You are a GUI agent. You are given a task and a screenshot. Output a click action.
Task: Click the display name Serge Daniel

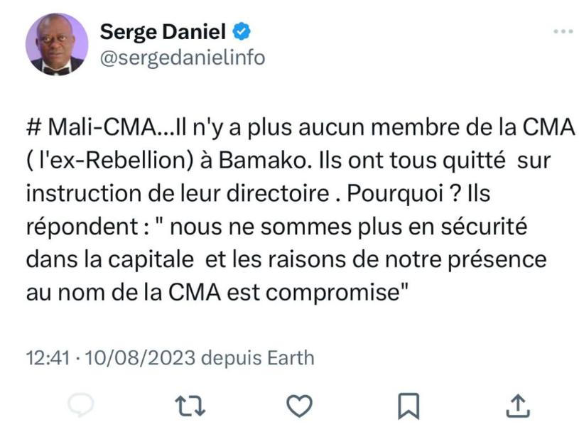163,31
